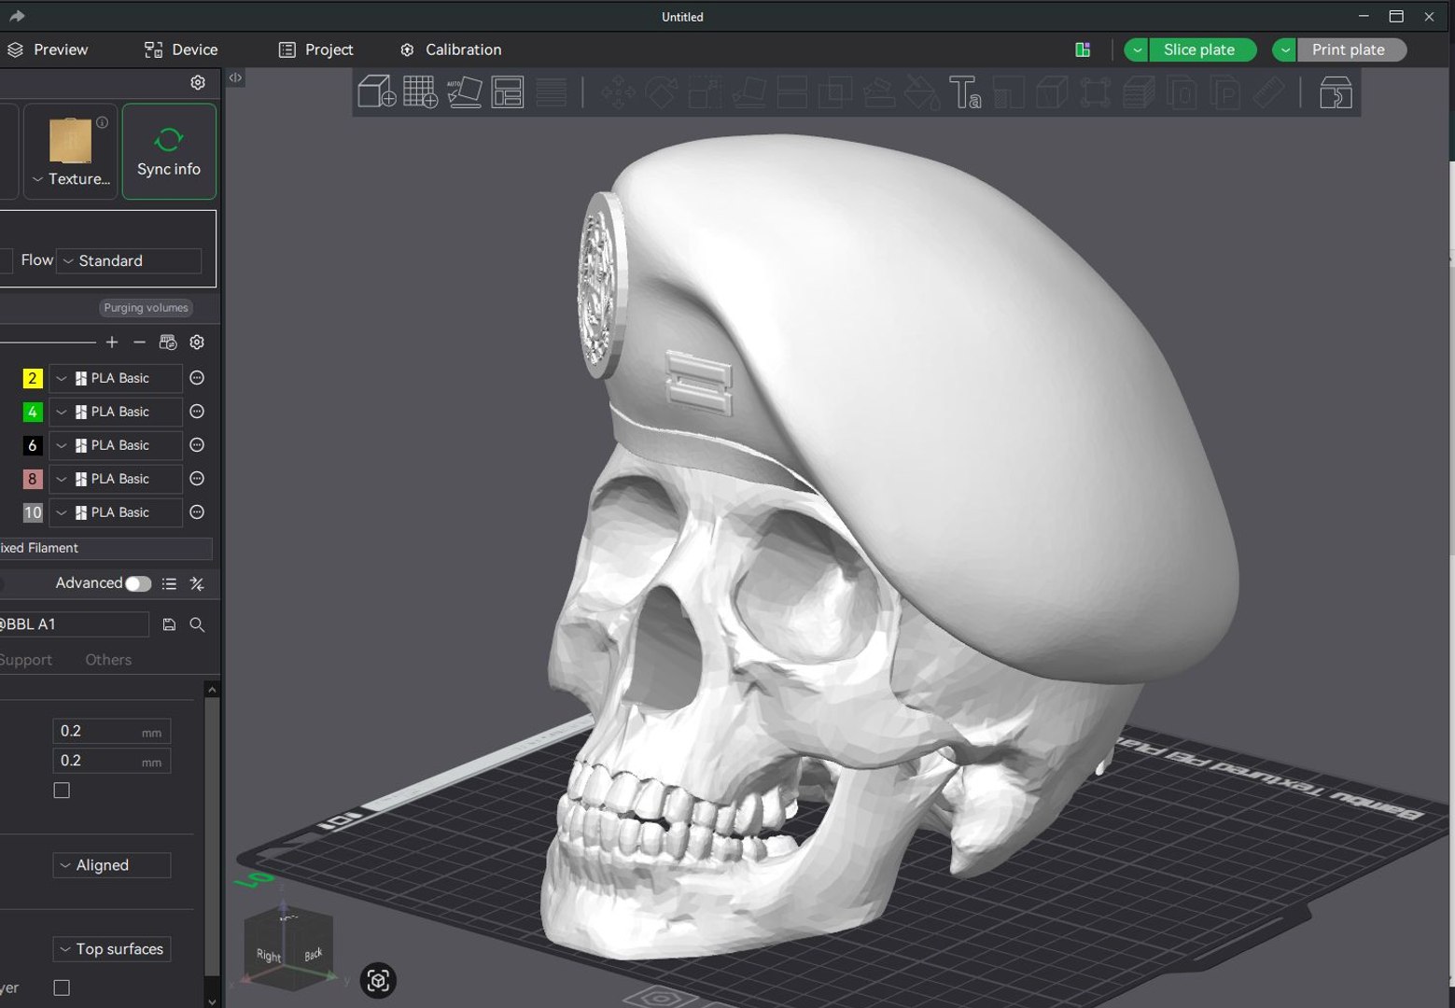The width and height of the screenshot is (1455, 1008).
Task: Click the Add model cube icon
Action: tap(377, 91)
